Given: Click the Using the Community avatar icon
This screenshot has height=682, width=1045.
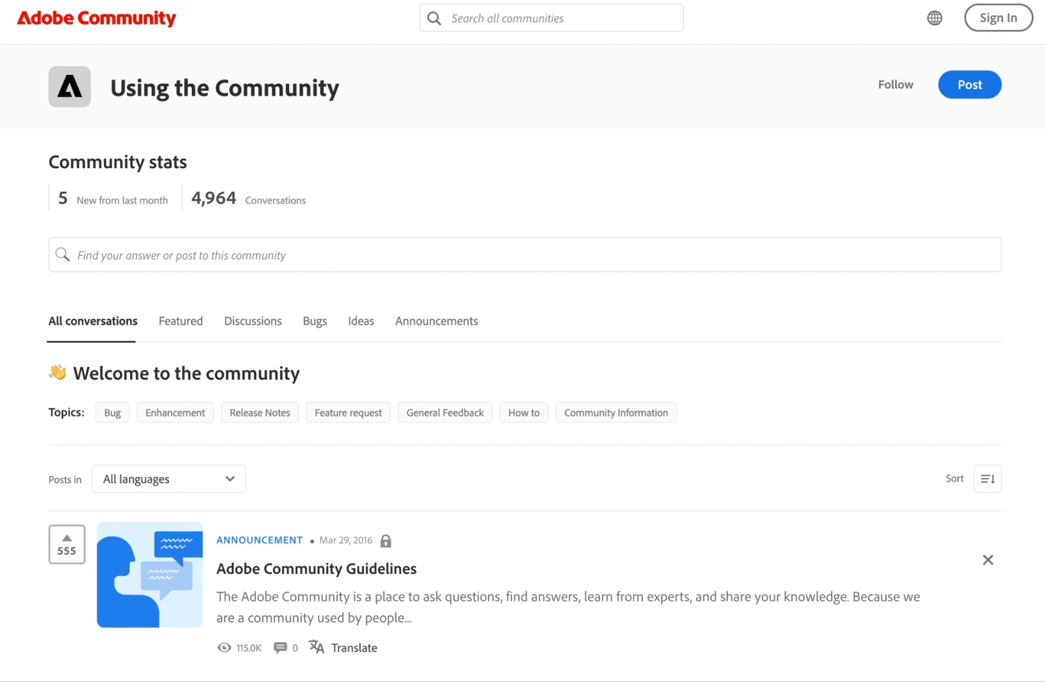Looking at the screenshot, I should point(70,87).
